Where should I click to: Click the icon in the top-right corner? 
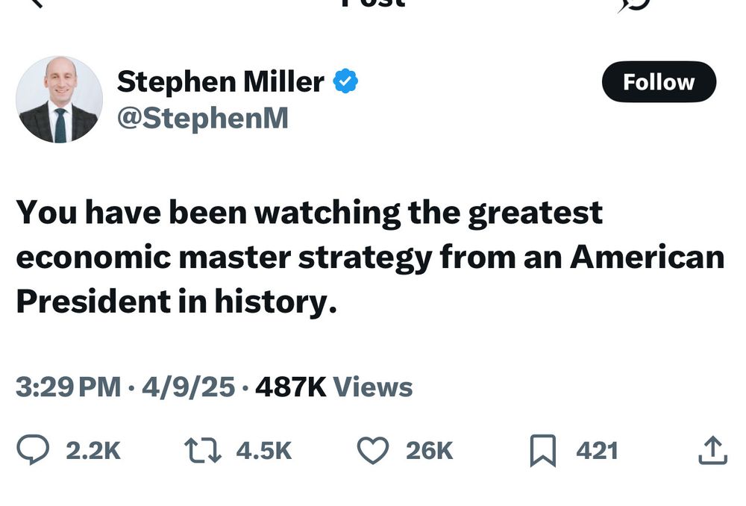point(635,4)
